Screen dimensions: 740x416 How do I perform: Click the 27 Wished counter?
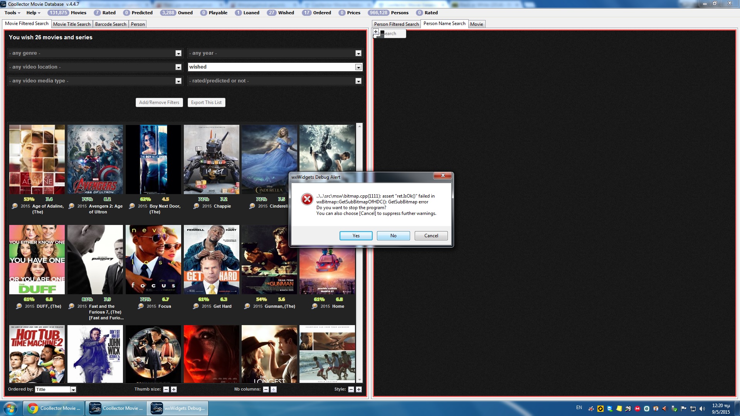click(x=281, y=13)
